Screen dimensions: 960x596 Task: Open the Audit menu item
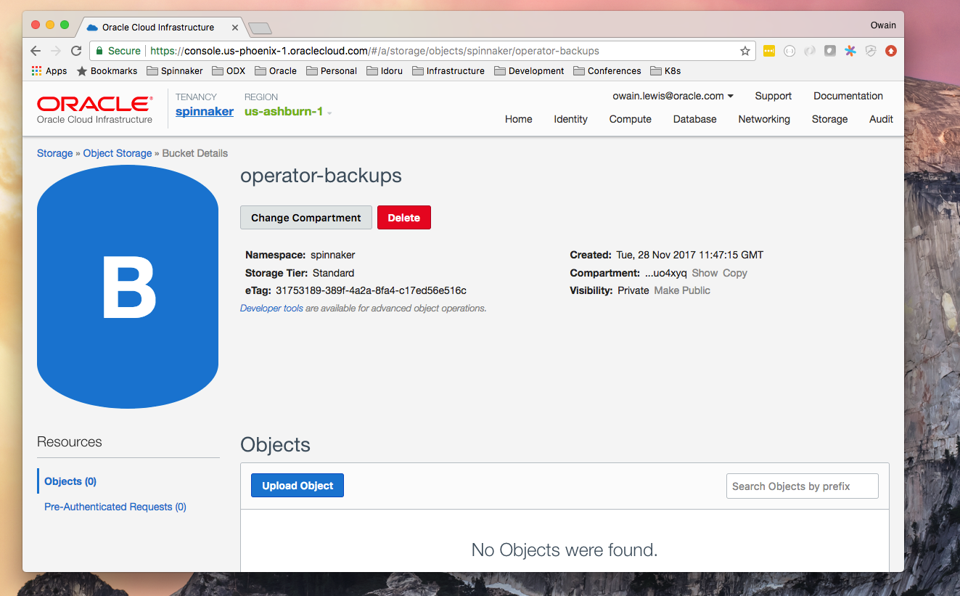[882, 119]
